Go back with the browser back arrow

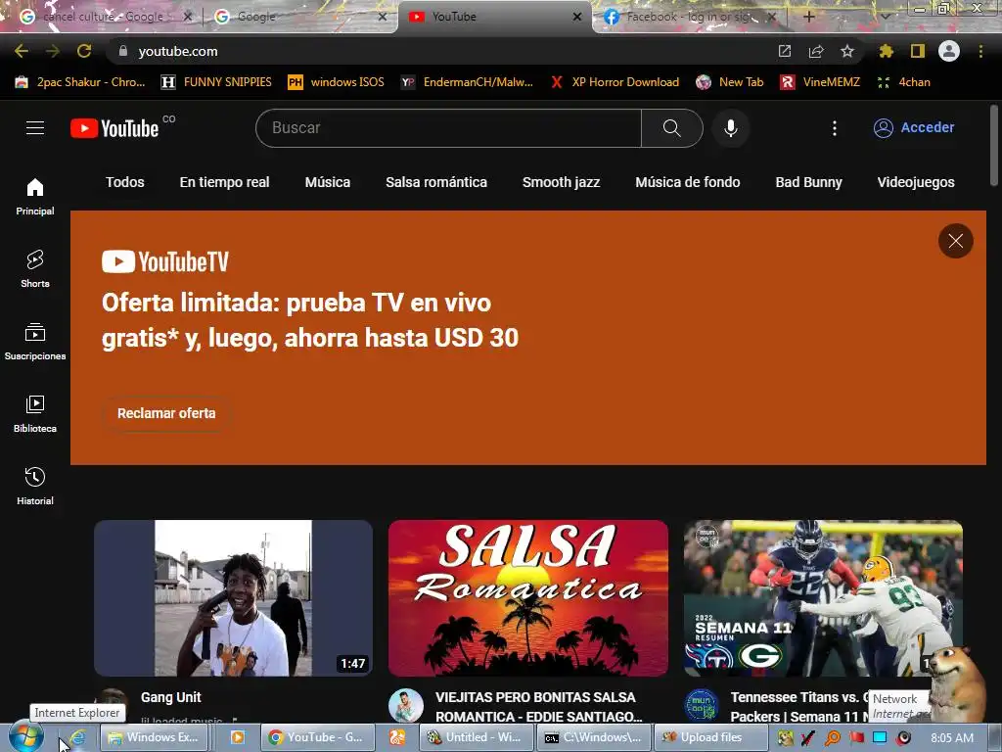tap(22, 51)
